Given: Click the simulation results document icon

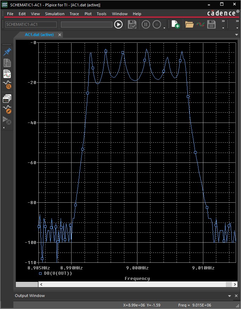Looking at the screenshot, I should click(7, 74).
